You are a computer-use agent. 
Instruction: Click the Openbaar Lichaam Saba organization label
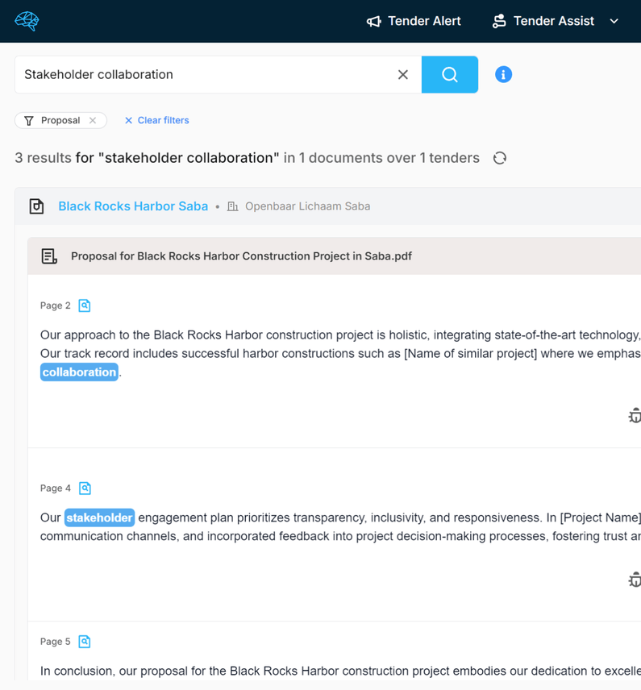pos(307,206)
